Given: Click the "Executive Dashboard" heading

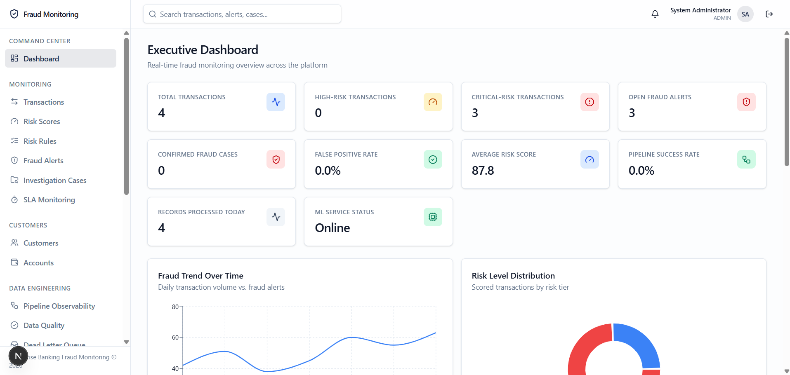Looking at the screenshot, I should point(203,50).
